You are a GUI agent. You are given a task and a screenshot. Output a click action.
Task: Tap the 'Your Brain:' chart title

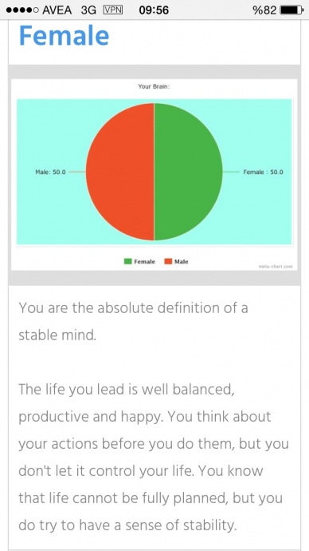(154, 86)
